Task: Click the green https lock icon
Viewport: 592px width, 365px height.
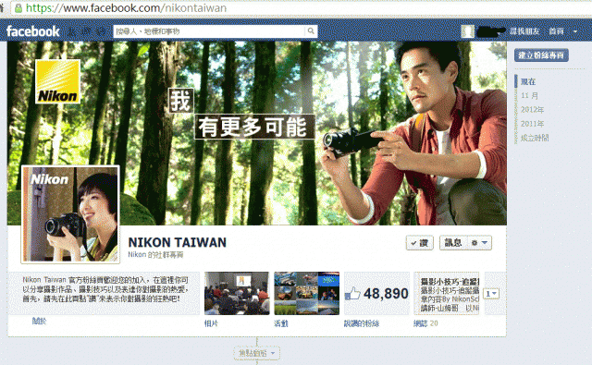Action: pyautogui.click(x=18, y=8)
